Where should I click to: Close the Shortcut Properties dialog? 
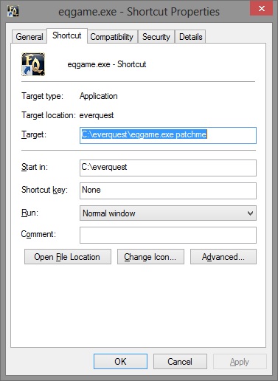click(261, 9)
